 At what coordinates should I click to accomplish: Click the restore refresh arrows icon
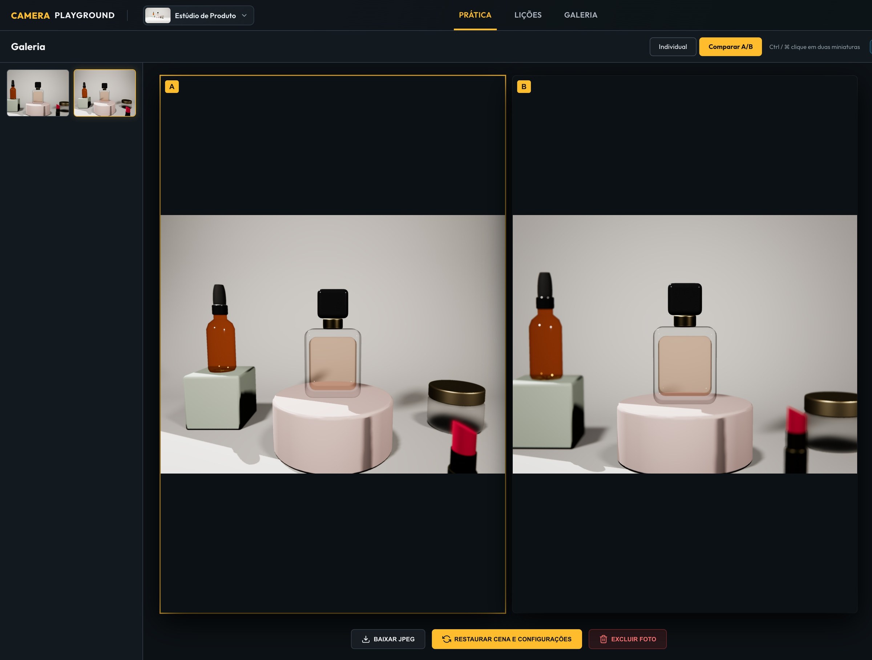click(x=446, y=639)
